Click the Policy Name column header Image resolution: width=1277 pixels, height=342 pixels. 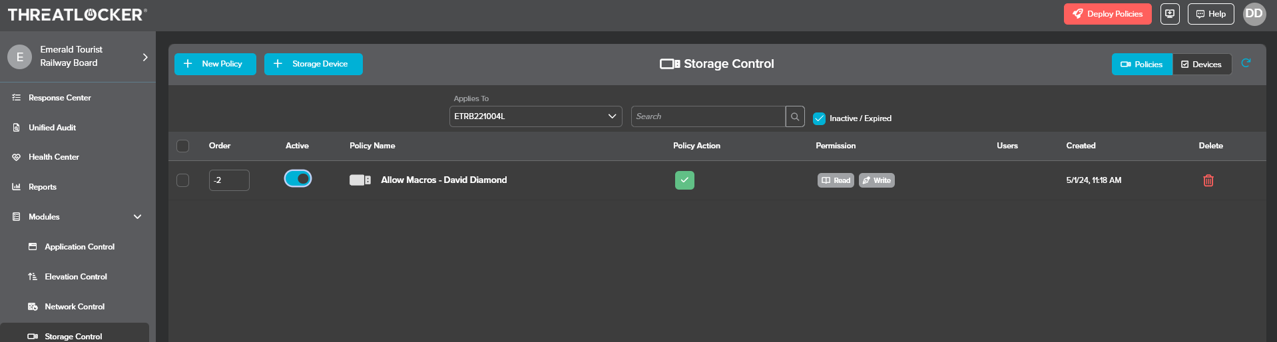click(x=372, y=146)
